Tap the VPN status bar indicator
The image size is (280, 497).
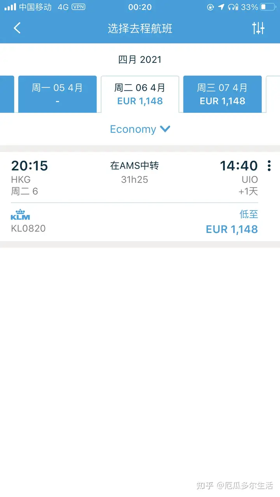[x=78, y=7]
